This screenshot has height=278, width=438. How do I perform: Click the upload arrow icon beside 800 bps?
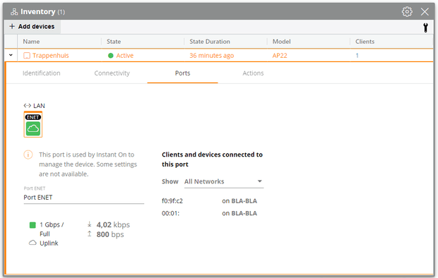tap(90, 234)
